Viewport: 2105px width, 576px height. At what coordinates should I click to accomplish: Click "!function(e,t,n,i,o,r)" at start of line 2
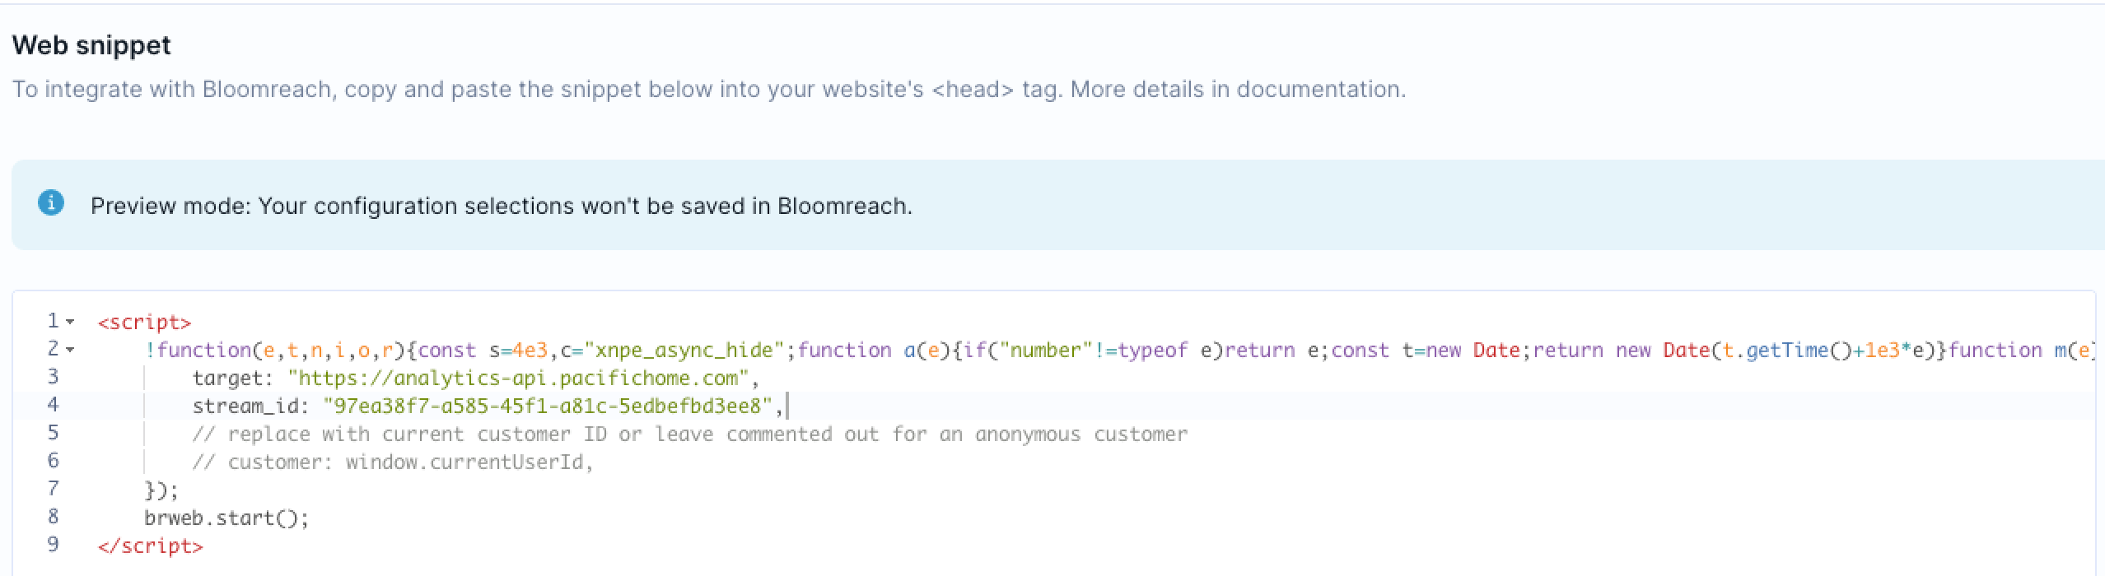[274, 350]
